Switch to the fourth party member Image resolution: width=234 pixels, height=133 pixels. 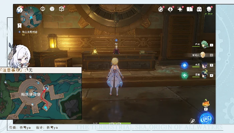coord(204,75)
